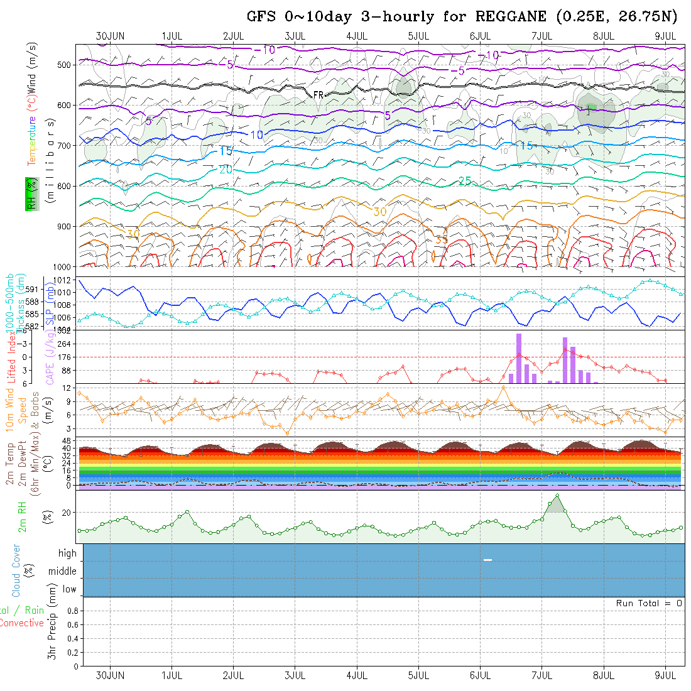Screen dimensions: 691x691
Task: Click the GFS REGGANE chart title
Action: click(x=462, y=16)
